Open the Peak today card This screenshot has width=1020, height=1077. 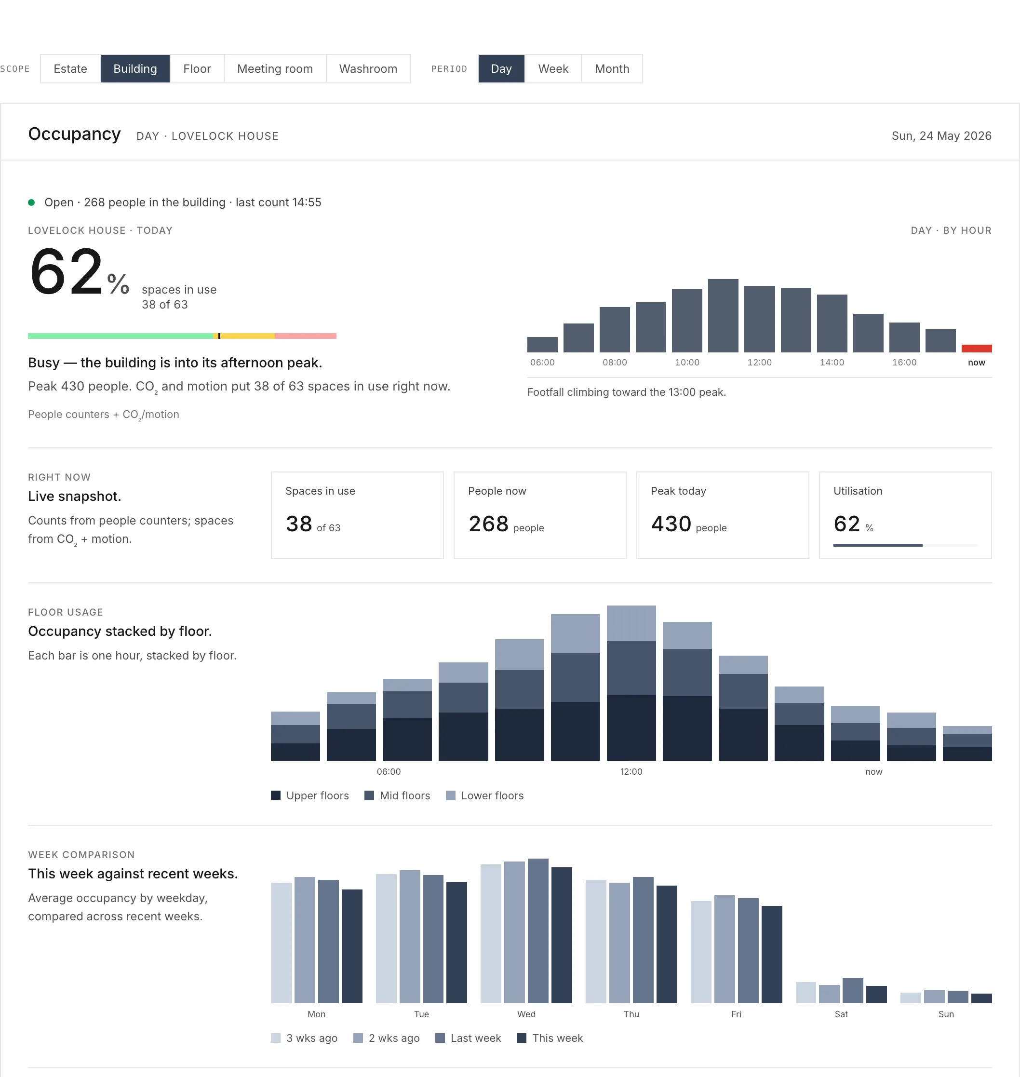[x=723, y=515]
